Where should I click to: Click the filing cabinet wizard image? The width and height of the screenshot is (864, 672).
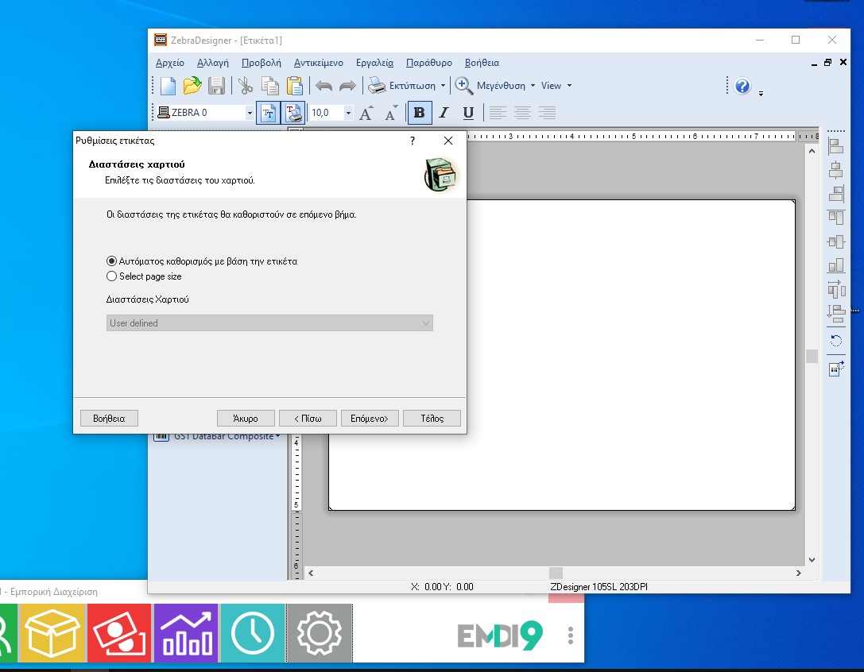coord(440,174)
